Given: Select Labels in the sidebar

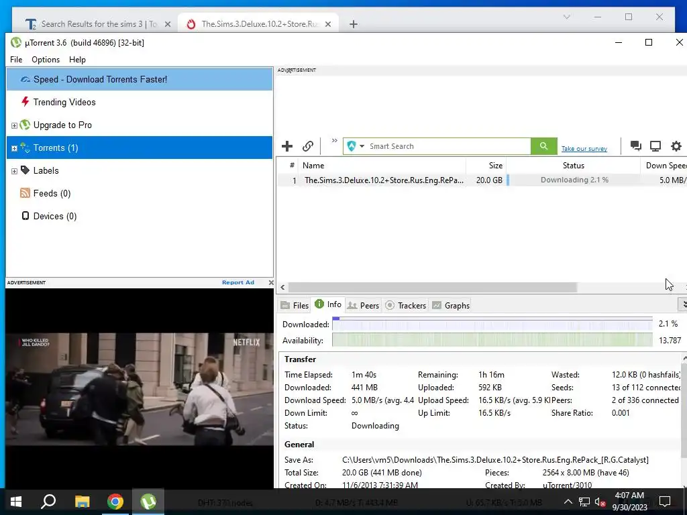Looking at the screenshot, I should pos(46,170).
